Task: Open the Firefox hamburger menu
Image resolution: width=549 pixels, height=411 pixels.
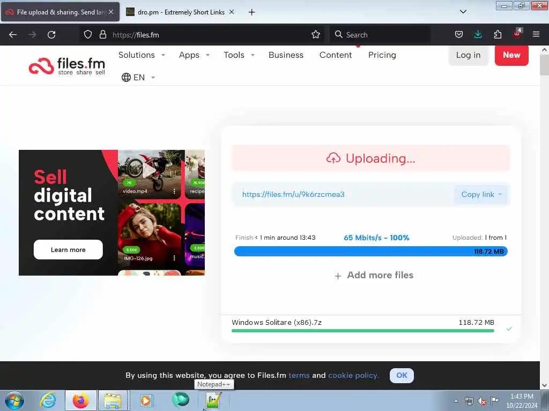Action: click(x=536, y=35)
